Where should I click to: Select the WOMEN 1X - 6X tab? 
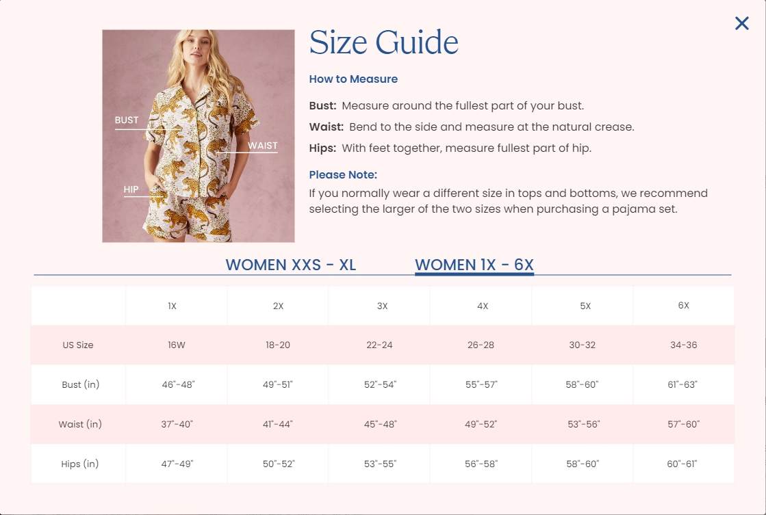point(474,265)
